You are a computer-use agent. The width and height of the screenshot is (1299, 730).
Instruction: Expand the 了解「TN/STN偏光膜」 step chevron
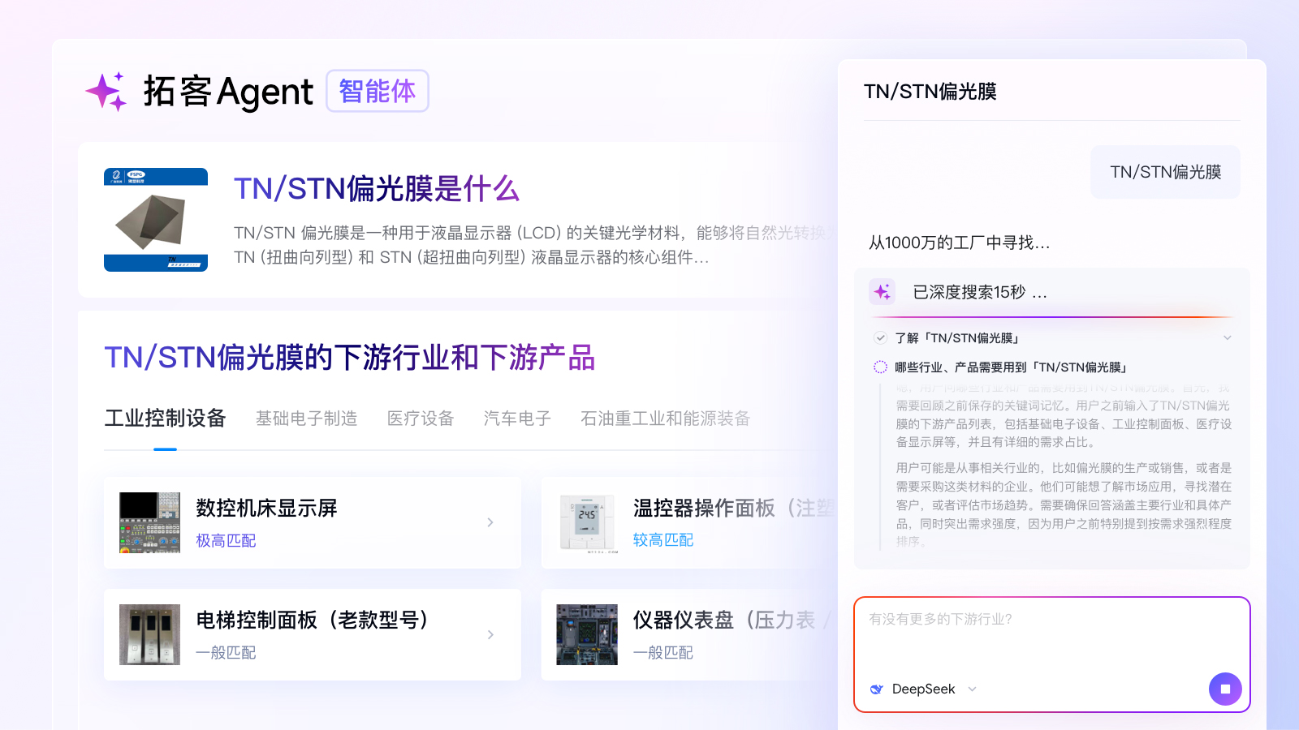[1227, 338]
